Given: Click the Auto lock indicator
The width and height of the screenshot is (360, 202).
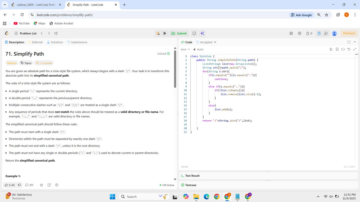Looking at the screenshot, I should pyautogui.click(x=198, y=49).
